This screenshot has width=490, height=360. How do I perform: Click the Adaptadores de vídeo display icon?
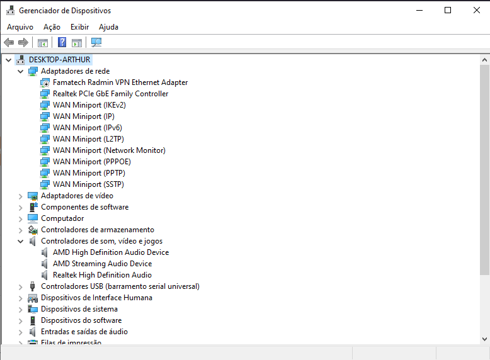[33, 196]
